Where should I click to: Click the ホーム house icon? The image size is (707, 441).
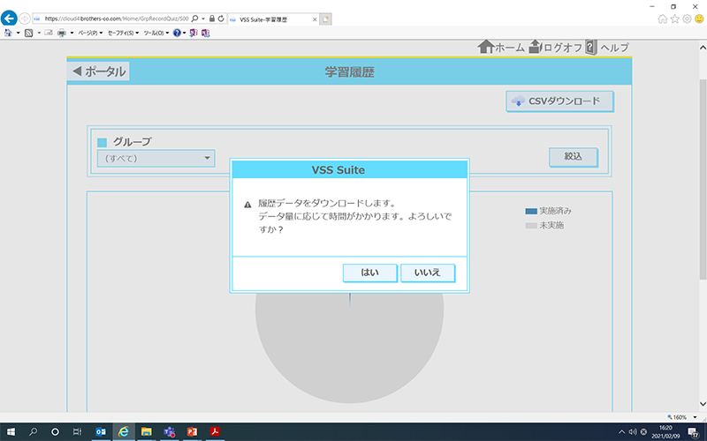click(x=485, y=47)
